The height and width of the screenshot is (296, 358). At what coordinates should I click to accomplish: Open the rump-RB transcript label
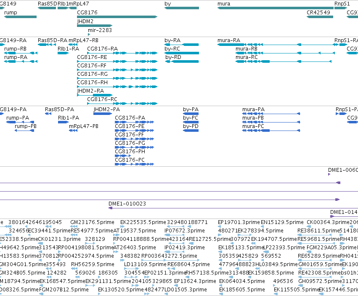[15, 49]
